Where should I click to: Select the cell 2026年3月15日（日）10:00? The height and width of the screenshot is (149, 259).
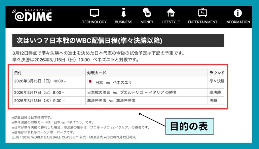49,83
